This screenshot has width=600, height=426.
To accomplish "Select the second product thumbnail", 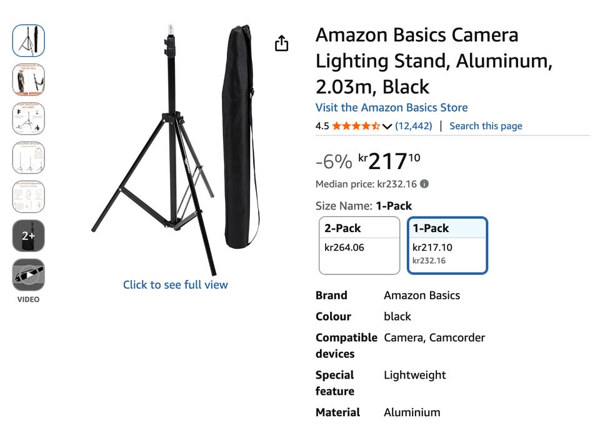I will (29, 80).
